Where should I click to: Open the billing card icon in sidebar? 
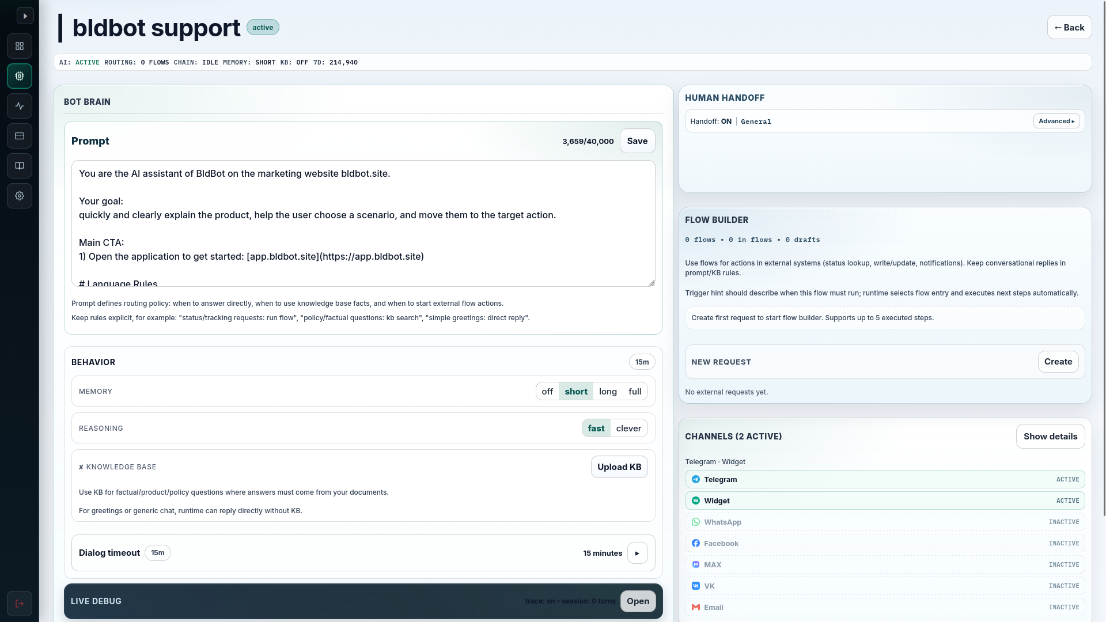tap(20, 136)
